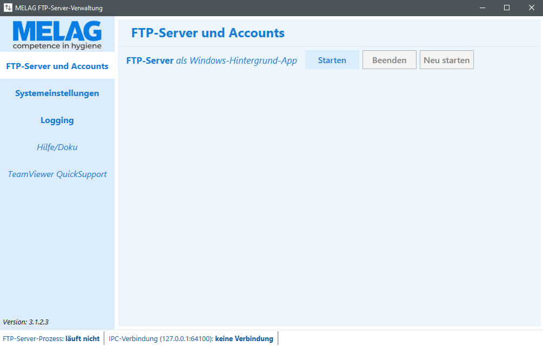Image resolution: width=543 pixels, height=346 pixels.
Task: Click the Neu starten button
Action: 447,60
